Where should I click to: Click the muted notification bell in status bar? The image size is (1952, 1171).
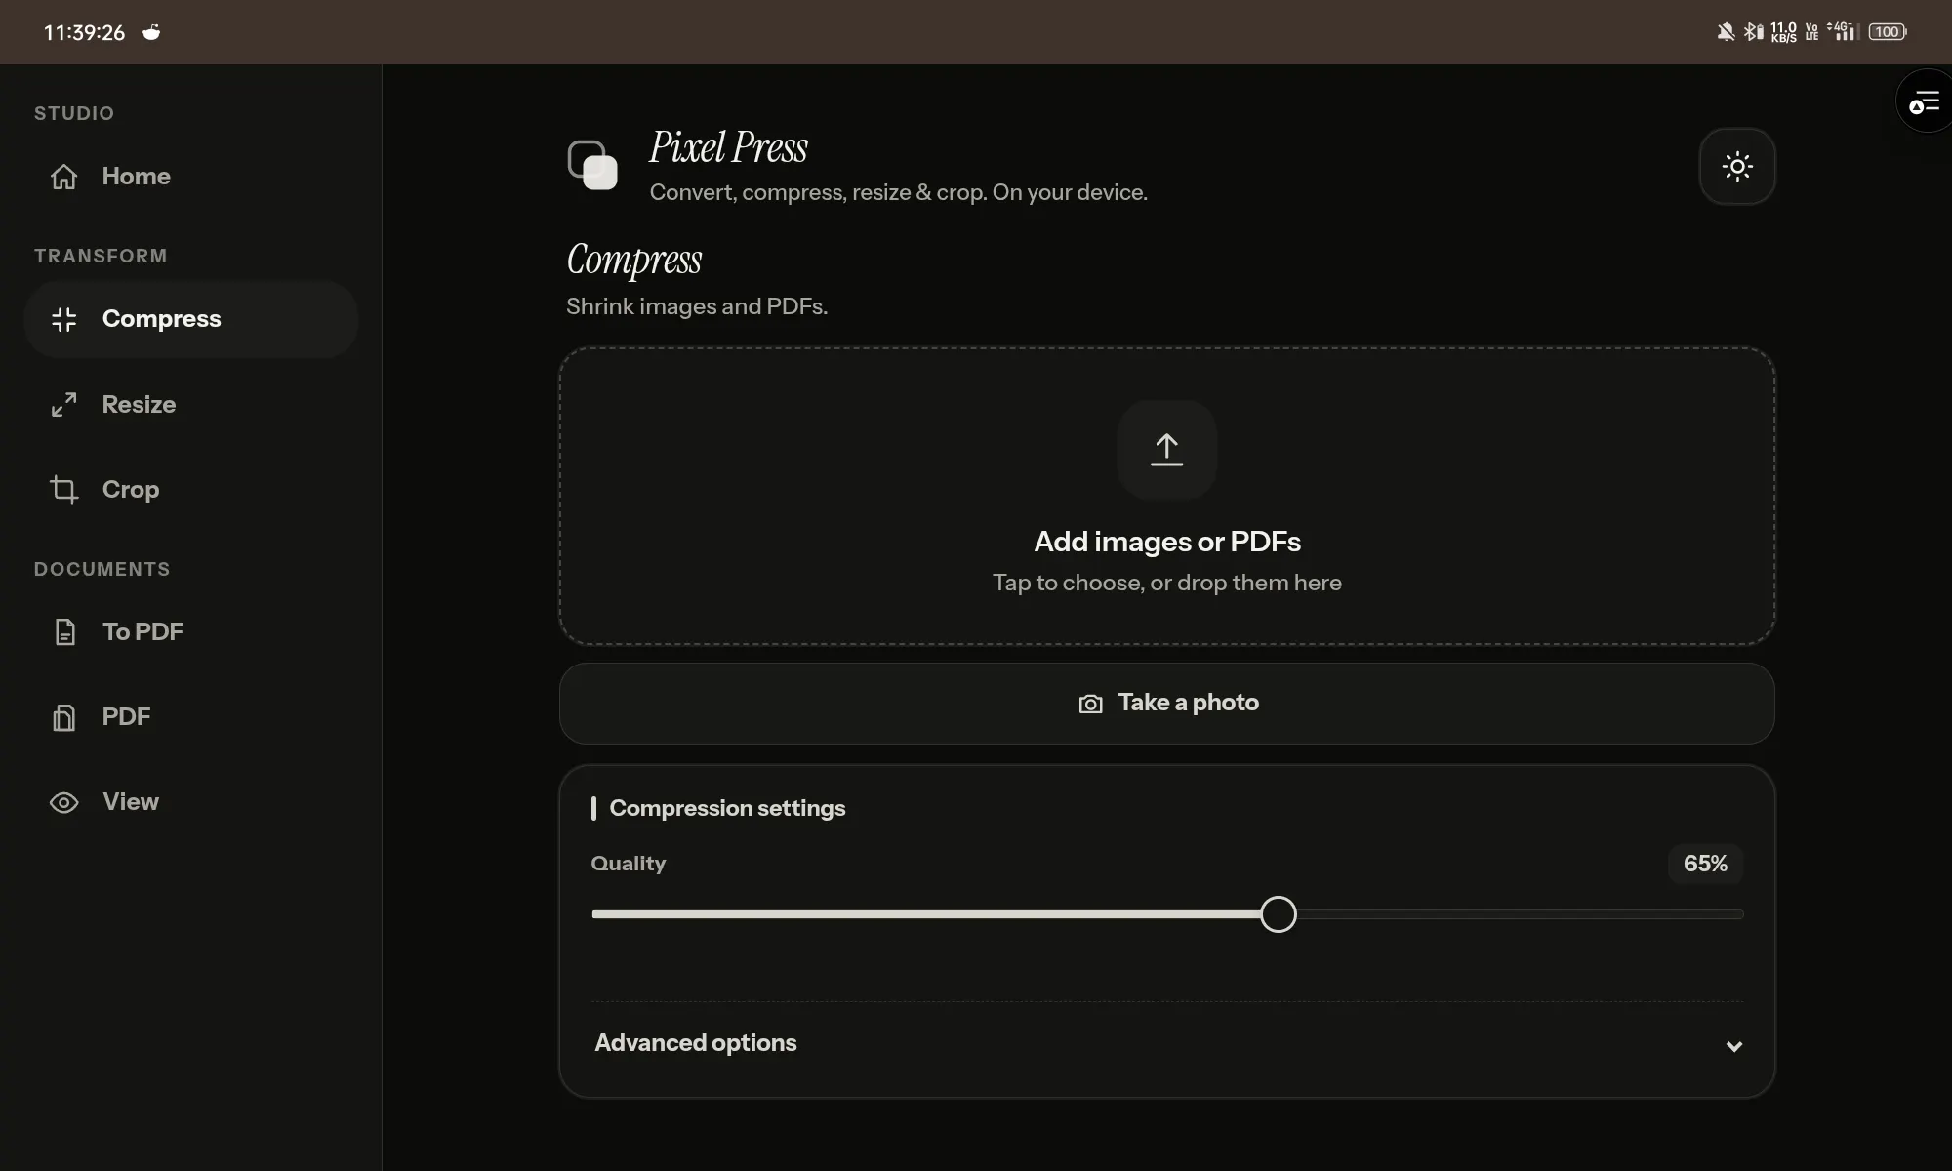(x=1726, y=32)
